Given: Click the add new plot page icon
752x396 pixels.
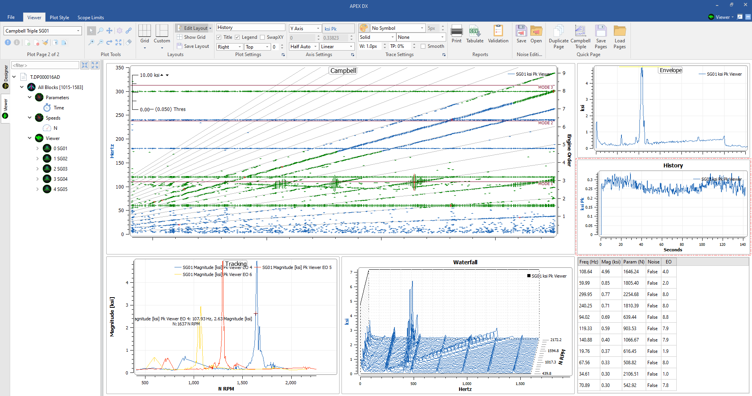Looking at the screenshot, I should [x=27, y=42].
